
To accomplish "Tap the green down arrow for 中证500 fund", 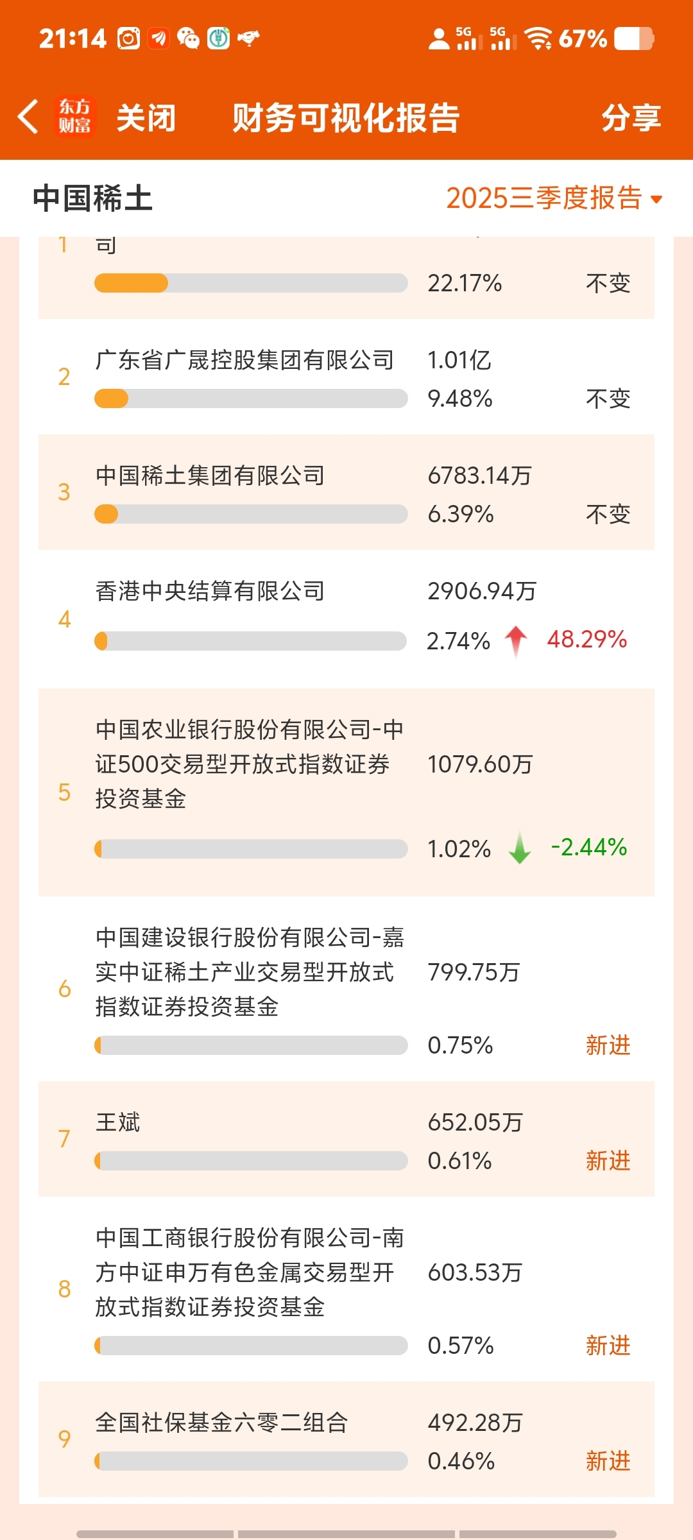I will point(520,848).
